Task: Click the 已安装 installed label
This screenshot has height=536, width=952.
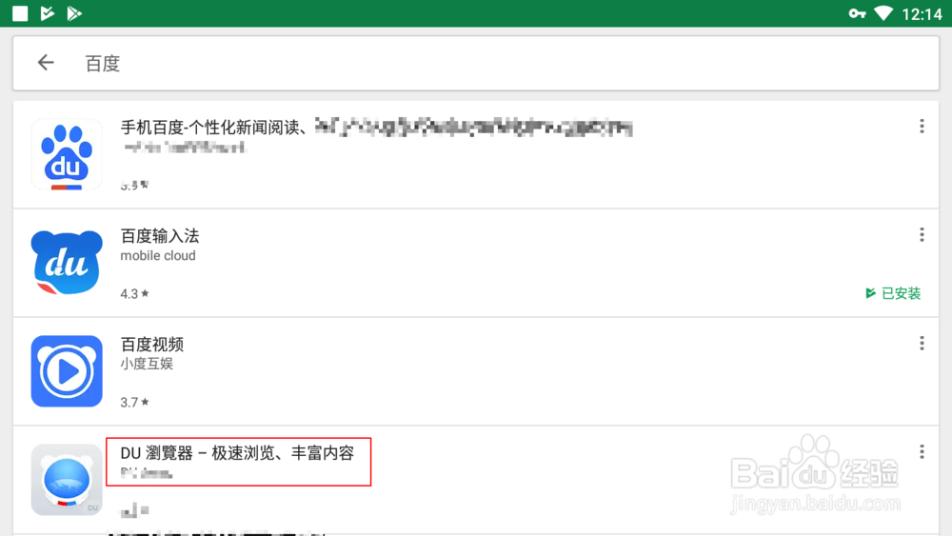Action: (x=893, y=293)
